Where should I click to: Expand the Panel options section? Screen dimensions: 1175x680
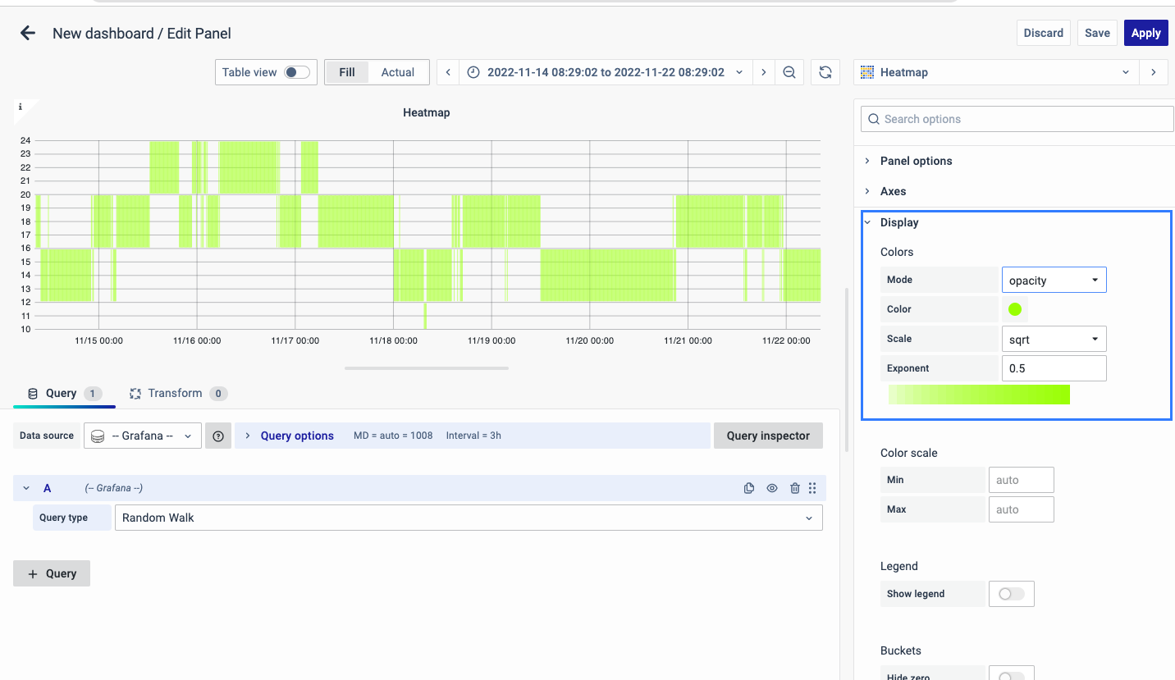pyautogui.click(x=916, y=161)
